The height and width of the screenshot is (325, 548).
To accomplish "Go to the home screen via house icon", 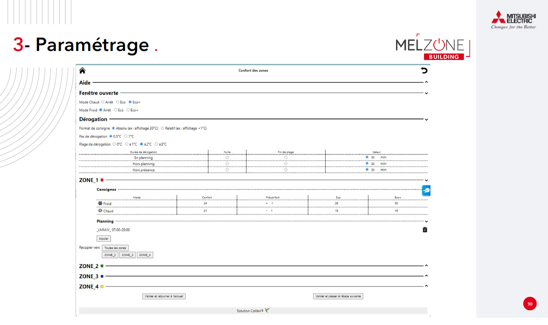I will pos(82,71).
